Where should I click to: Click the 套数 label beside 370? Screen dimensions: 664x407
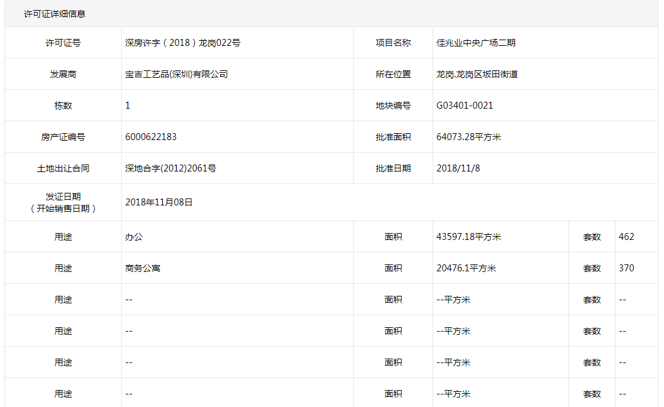(592, 268)
